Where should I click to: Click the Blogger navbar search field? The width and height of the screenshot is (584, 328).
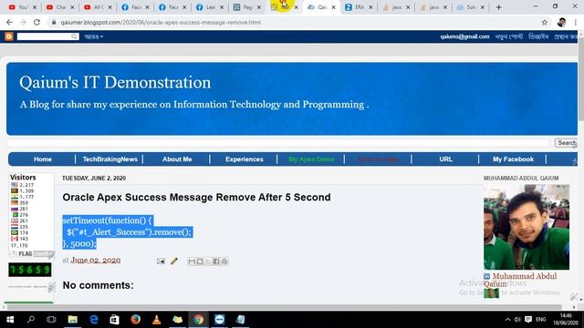(x=44, y=36)
